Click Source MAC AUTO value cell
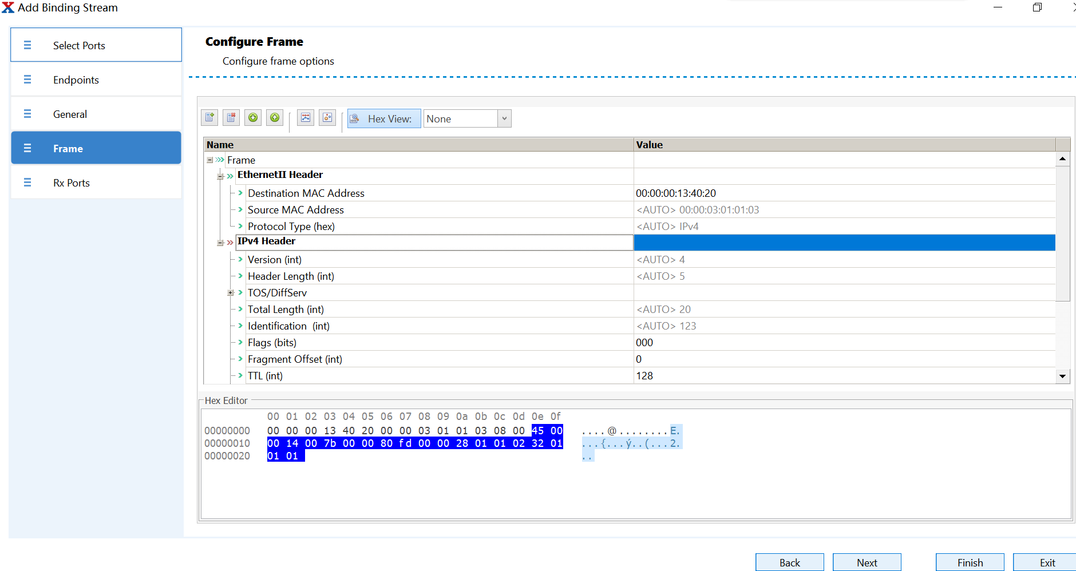 pyautogui.click(x=844, y=210)
